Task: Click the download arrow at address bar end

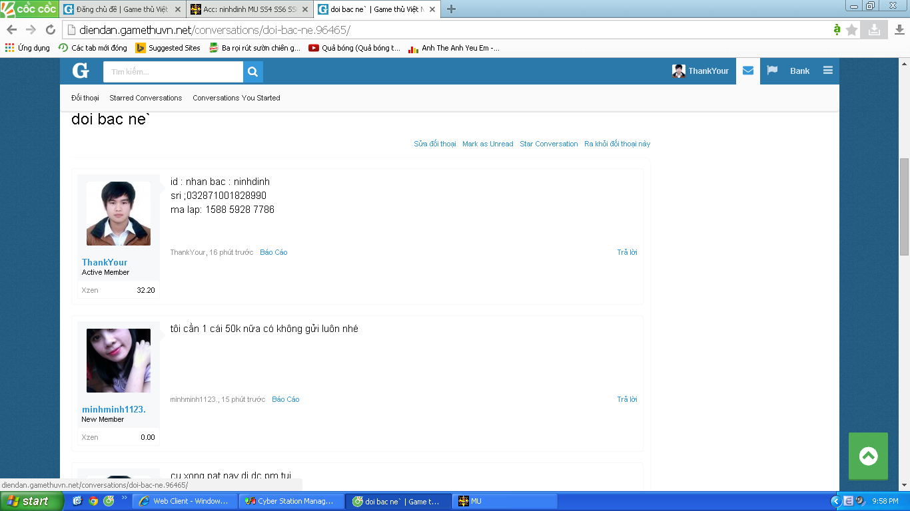Action: (x=873, y=30)
